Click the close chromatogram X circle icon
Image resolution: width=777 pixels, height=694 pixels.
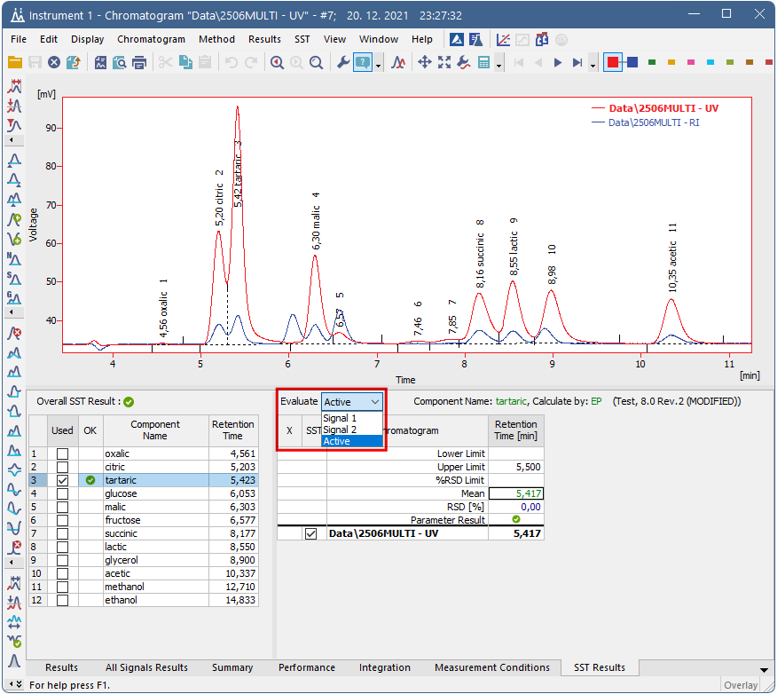(54, 62)
